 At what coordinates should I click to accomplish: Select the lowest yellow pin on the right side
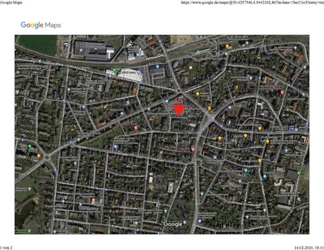(x=259, y=161)
